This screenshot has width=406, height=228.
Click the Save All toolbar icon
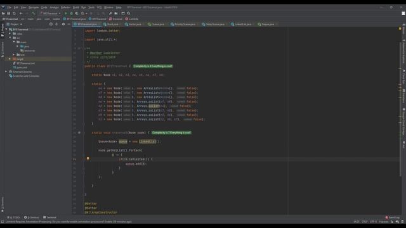click(8, 13)
